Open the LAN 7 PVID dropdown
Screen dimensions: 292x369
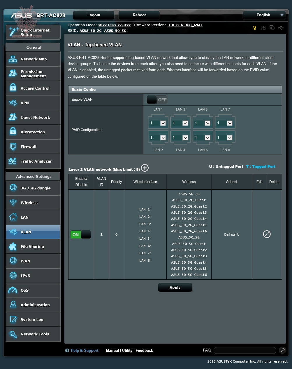point(225,123)
